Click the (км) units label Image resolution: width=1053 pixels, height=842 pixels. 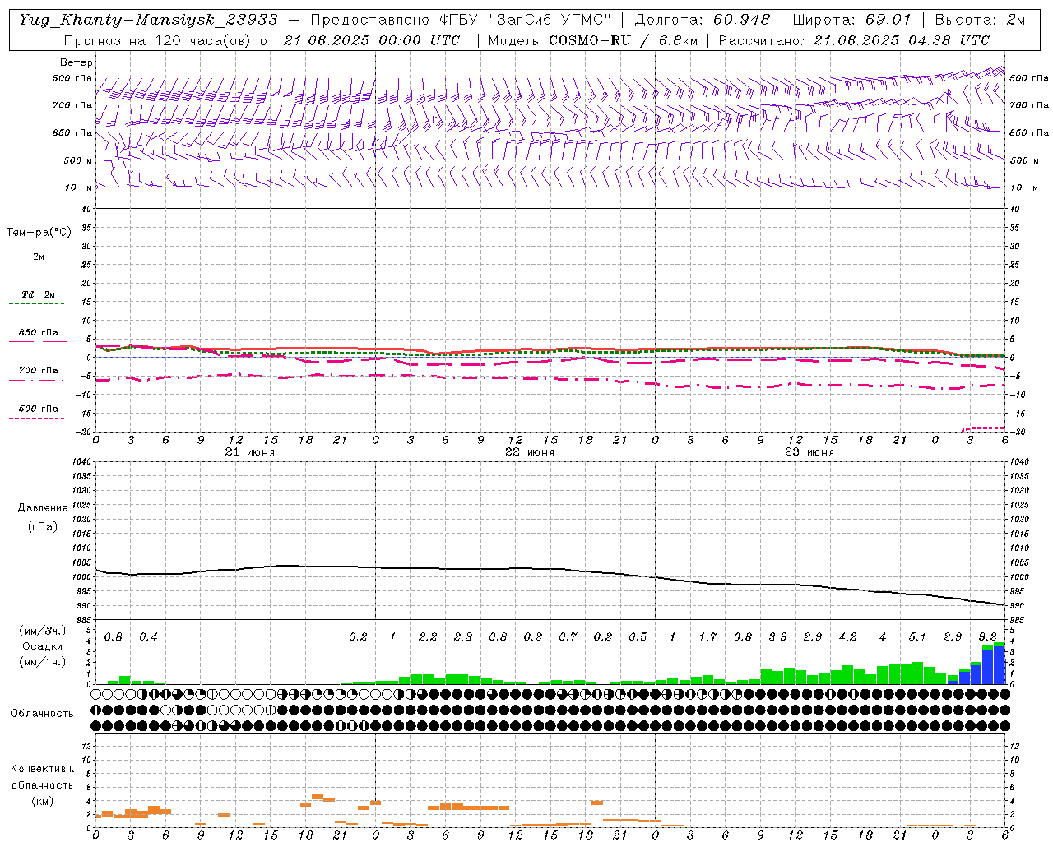[x=42, y=801]
